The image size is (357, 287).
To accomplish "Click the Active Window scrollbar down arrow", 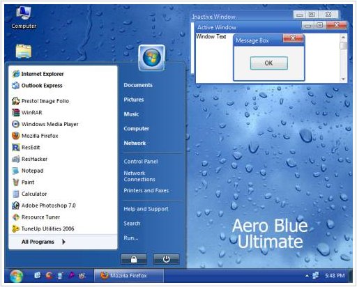I will pos(343,79).
